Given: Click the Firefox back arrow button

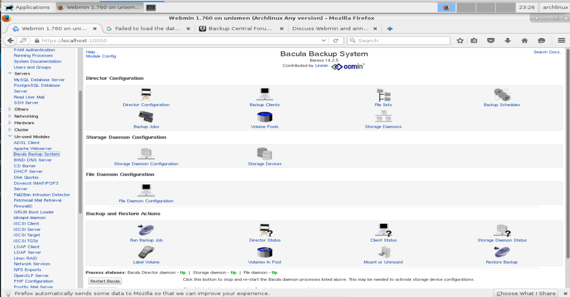Looking at the screenshot, I should pyautogui.click(x=10, y=40).
